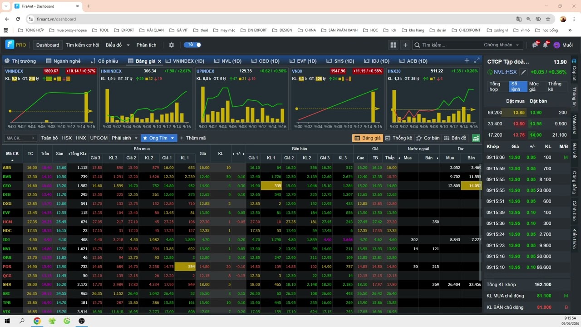Filter the board by UPCOM
The image size is (581, 327).
pyautogui.click(x=99, y=138)
